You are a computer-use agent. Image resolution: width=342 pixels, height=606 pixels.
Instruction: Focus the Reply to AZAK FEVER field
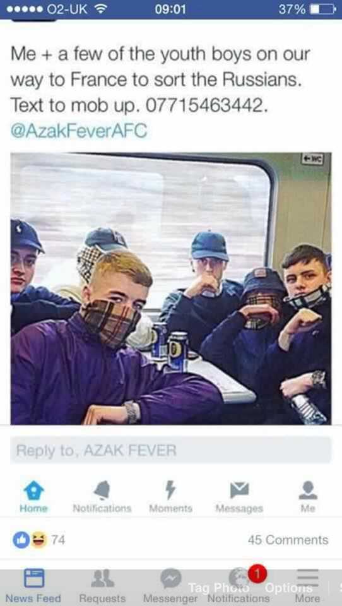pos(171,450)
